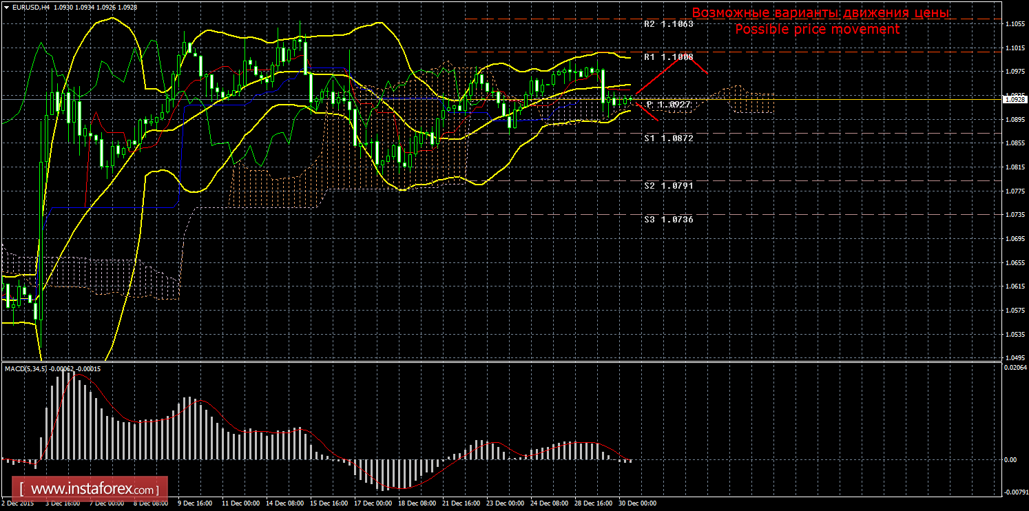Click the 30 Dec 00:00 time axis label

pos(636,503)
